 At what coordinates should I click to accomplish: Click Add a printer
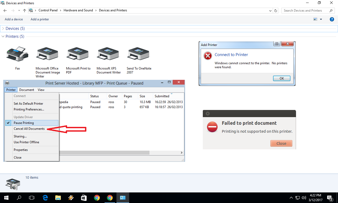click(40, 19)
